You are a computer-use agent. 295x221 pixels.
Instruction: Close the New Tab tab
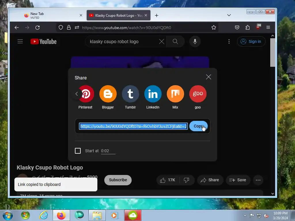(81, 16)
